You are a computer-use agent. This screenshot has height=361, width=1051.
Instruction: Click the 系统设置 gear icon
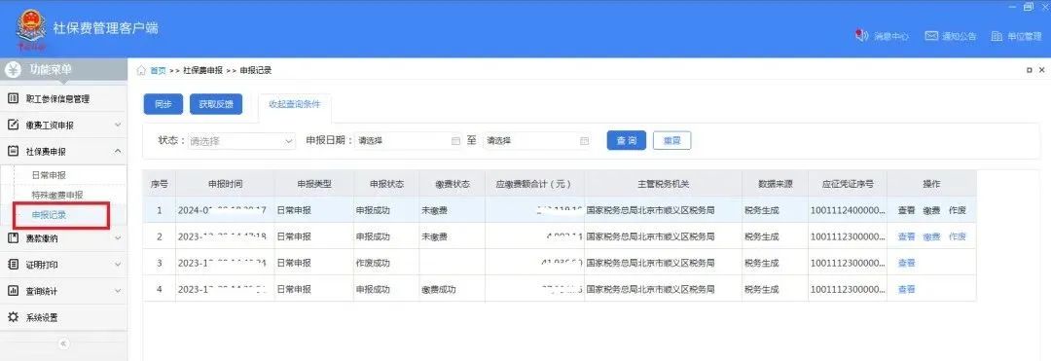click(13, 317)
